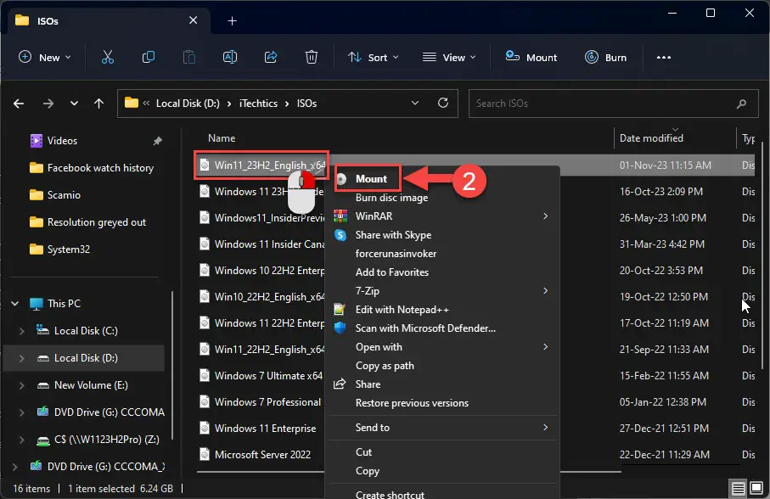770x499 pixels.
Task: Open the View dropdown
Action: (448, 57)
